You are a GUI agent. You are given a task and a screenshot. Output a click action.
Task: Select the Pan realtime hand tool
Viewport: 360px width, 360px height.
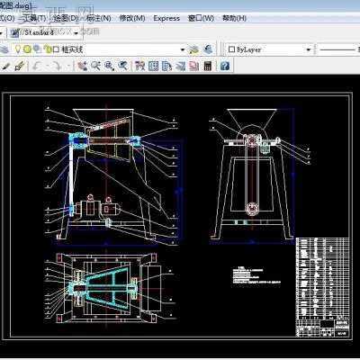click(82, 66)
